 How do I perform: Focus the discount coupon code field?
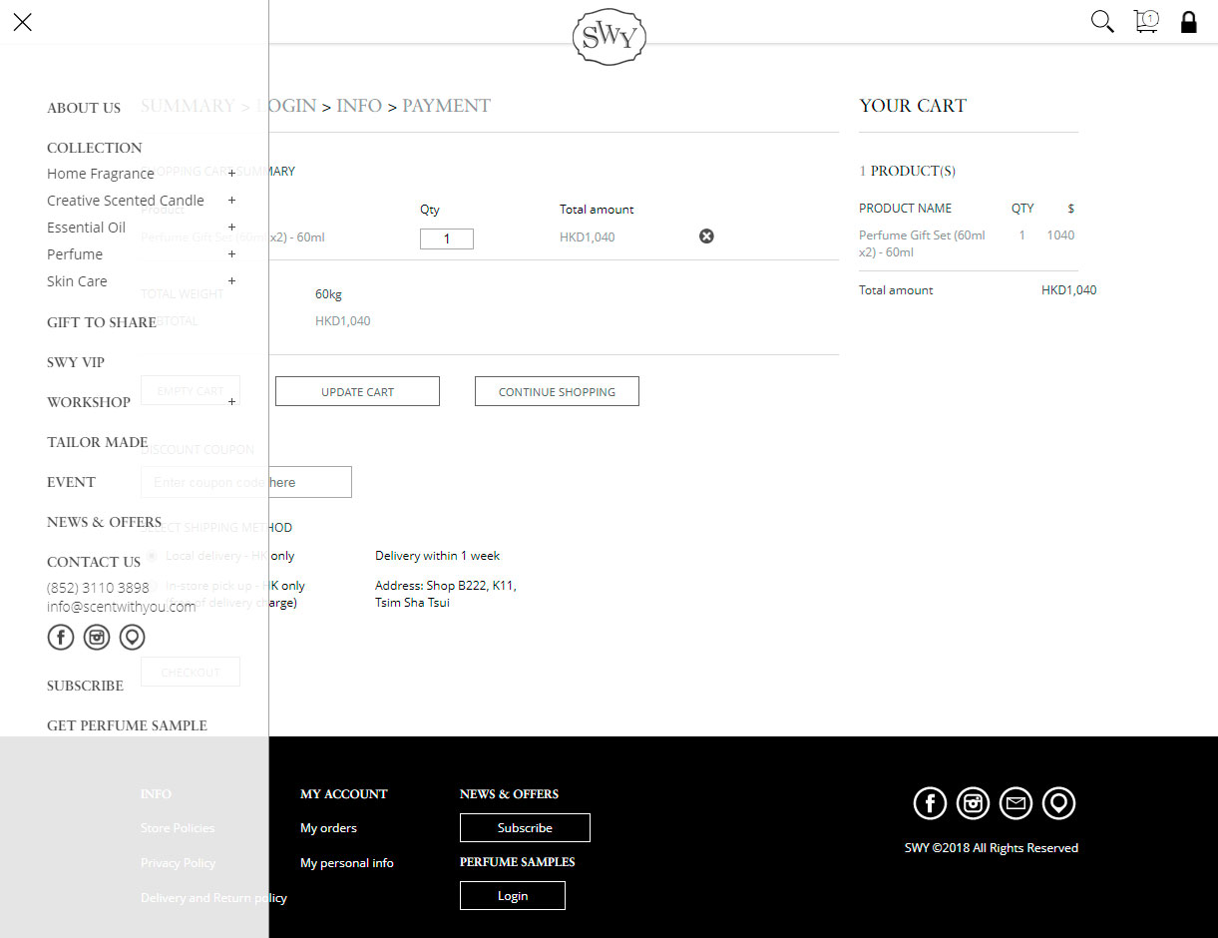click(246, 482)
